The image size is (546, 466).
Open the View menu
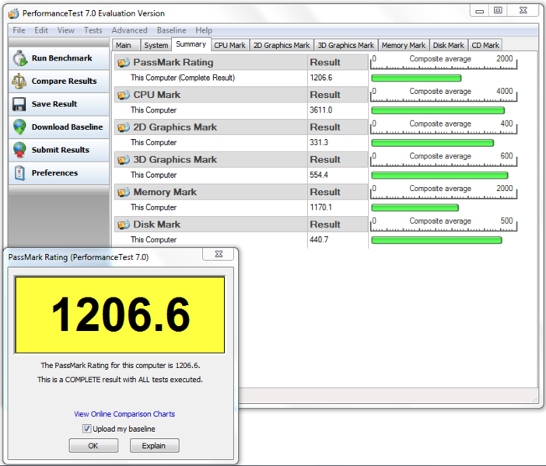(x=66, y=30)
